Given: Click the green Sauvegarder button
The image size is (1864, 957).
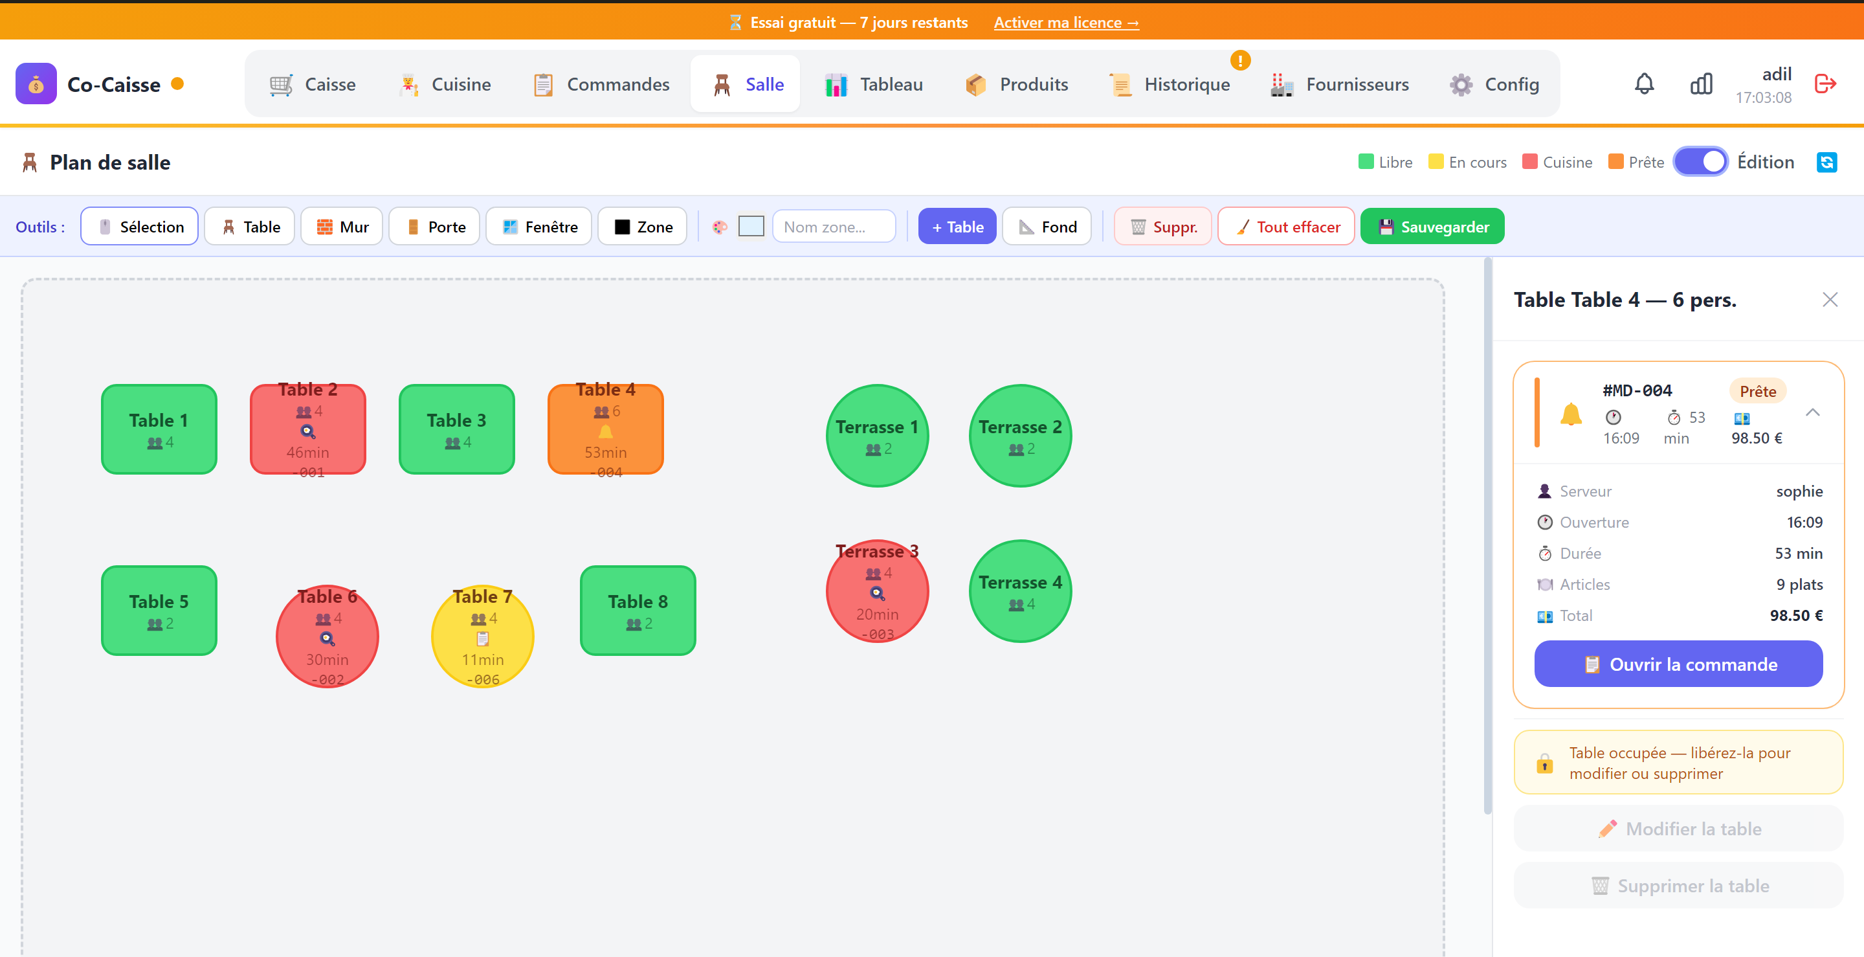Looking at the screenshot, I should click(x=1432, y=227).
